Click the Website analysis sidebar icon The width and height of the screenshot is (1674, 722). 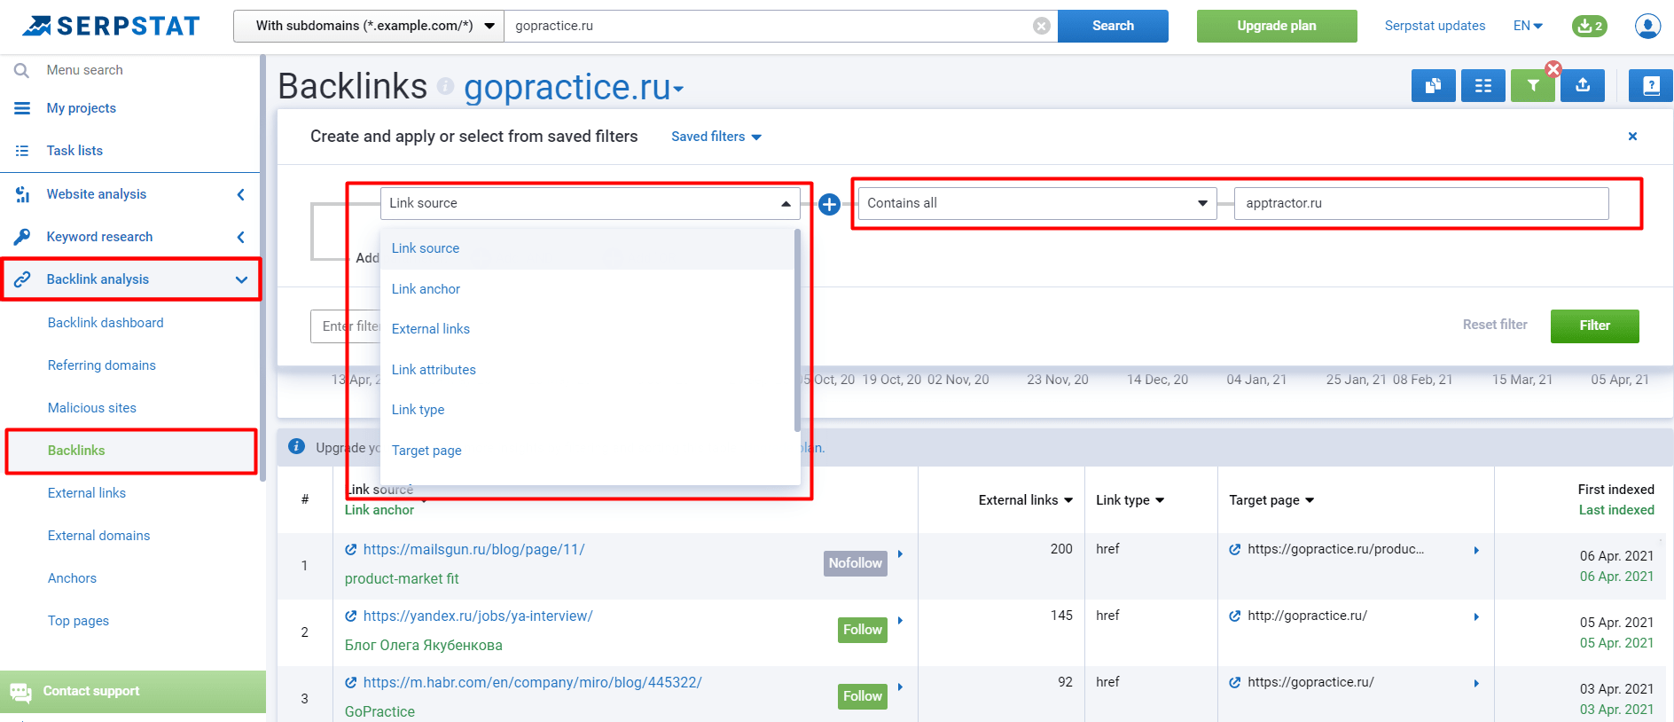pyautogui.click(x=22, y=194)
